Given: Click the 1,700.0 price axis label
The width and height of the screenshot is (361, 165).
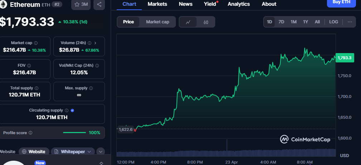Looking at the screenshot, I should point(345,96).
